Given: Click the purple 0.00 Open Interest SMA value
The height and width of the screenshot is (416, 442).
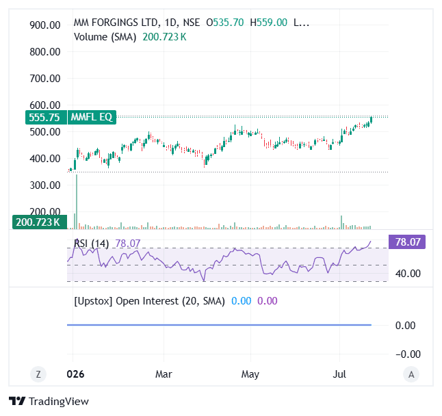Looking at the screenshot, I should [268, 301].
